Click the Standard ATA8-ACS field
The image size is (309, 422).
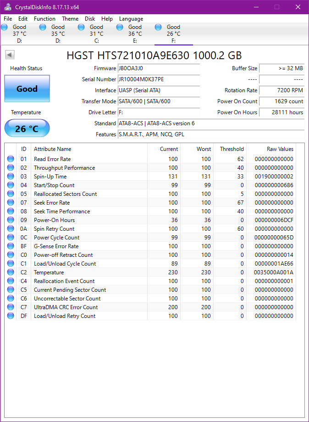(x=211, y=123)
